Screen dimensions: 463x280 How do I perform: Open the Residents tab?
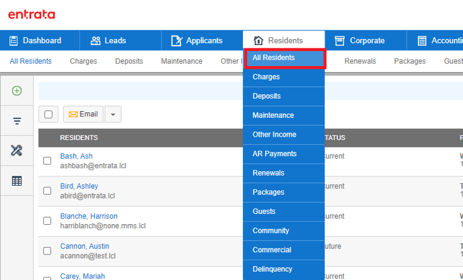(x=284, y=40)
